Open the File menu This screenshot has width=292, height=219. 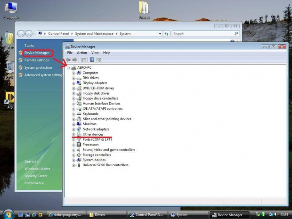[70, 53]
